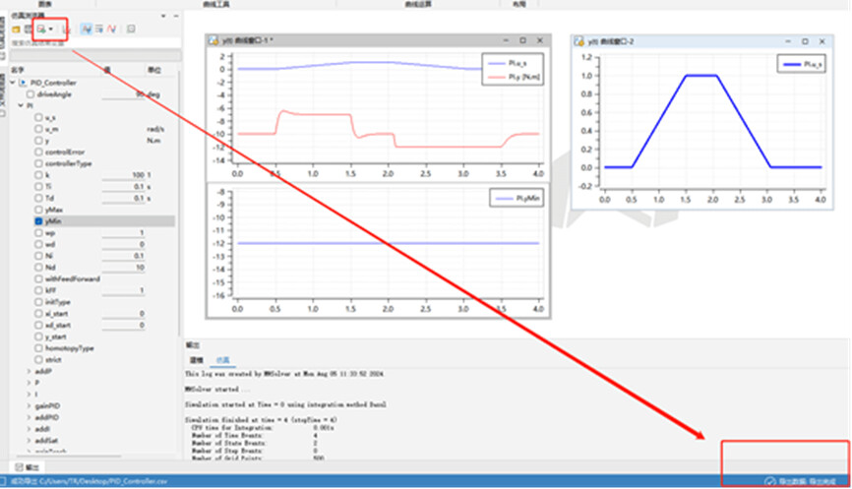Click the second toolbar icon beside folder
The image size is (852, 489).
coord(29,30)
